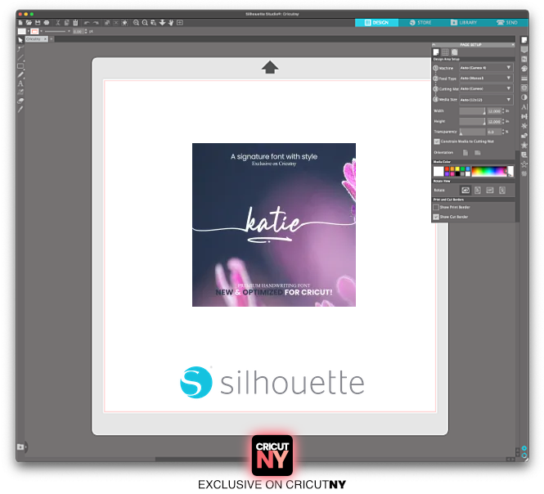Select the Freehand pencil tool

20,74
